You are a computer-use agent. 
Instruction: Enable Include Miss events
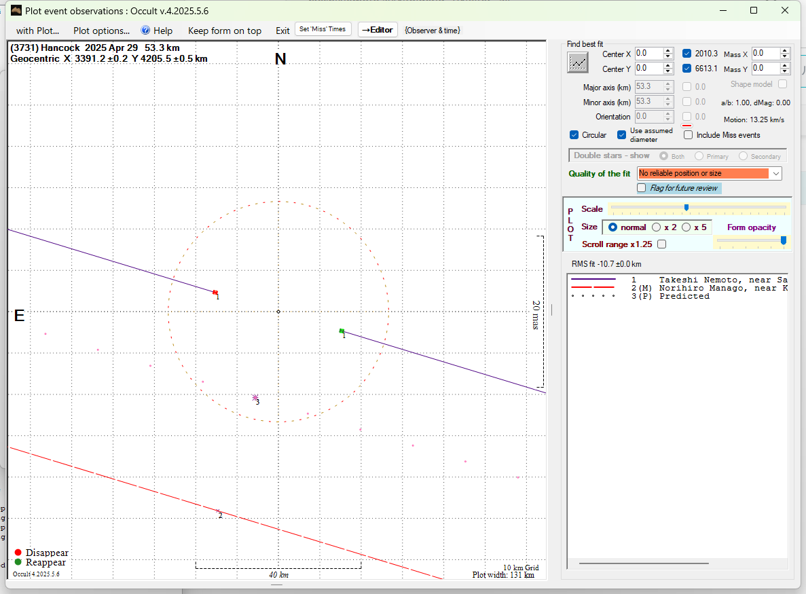point(689,135)
